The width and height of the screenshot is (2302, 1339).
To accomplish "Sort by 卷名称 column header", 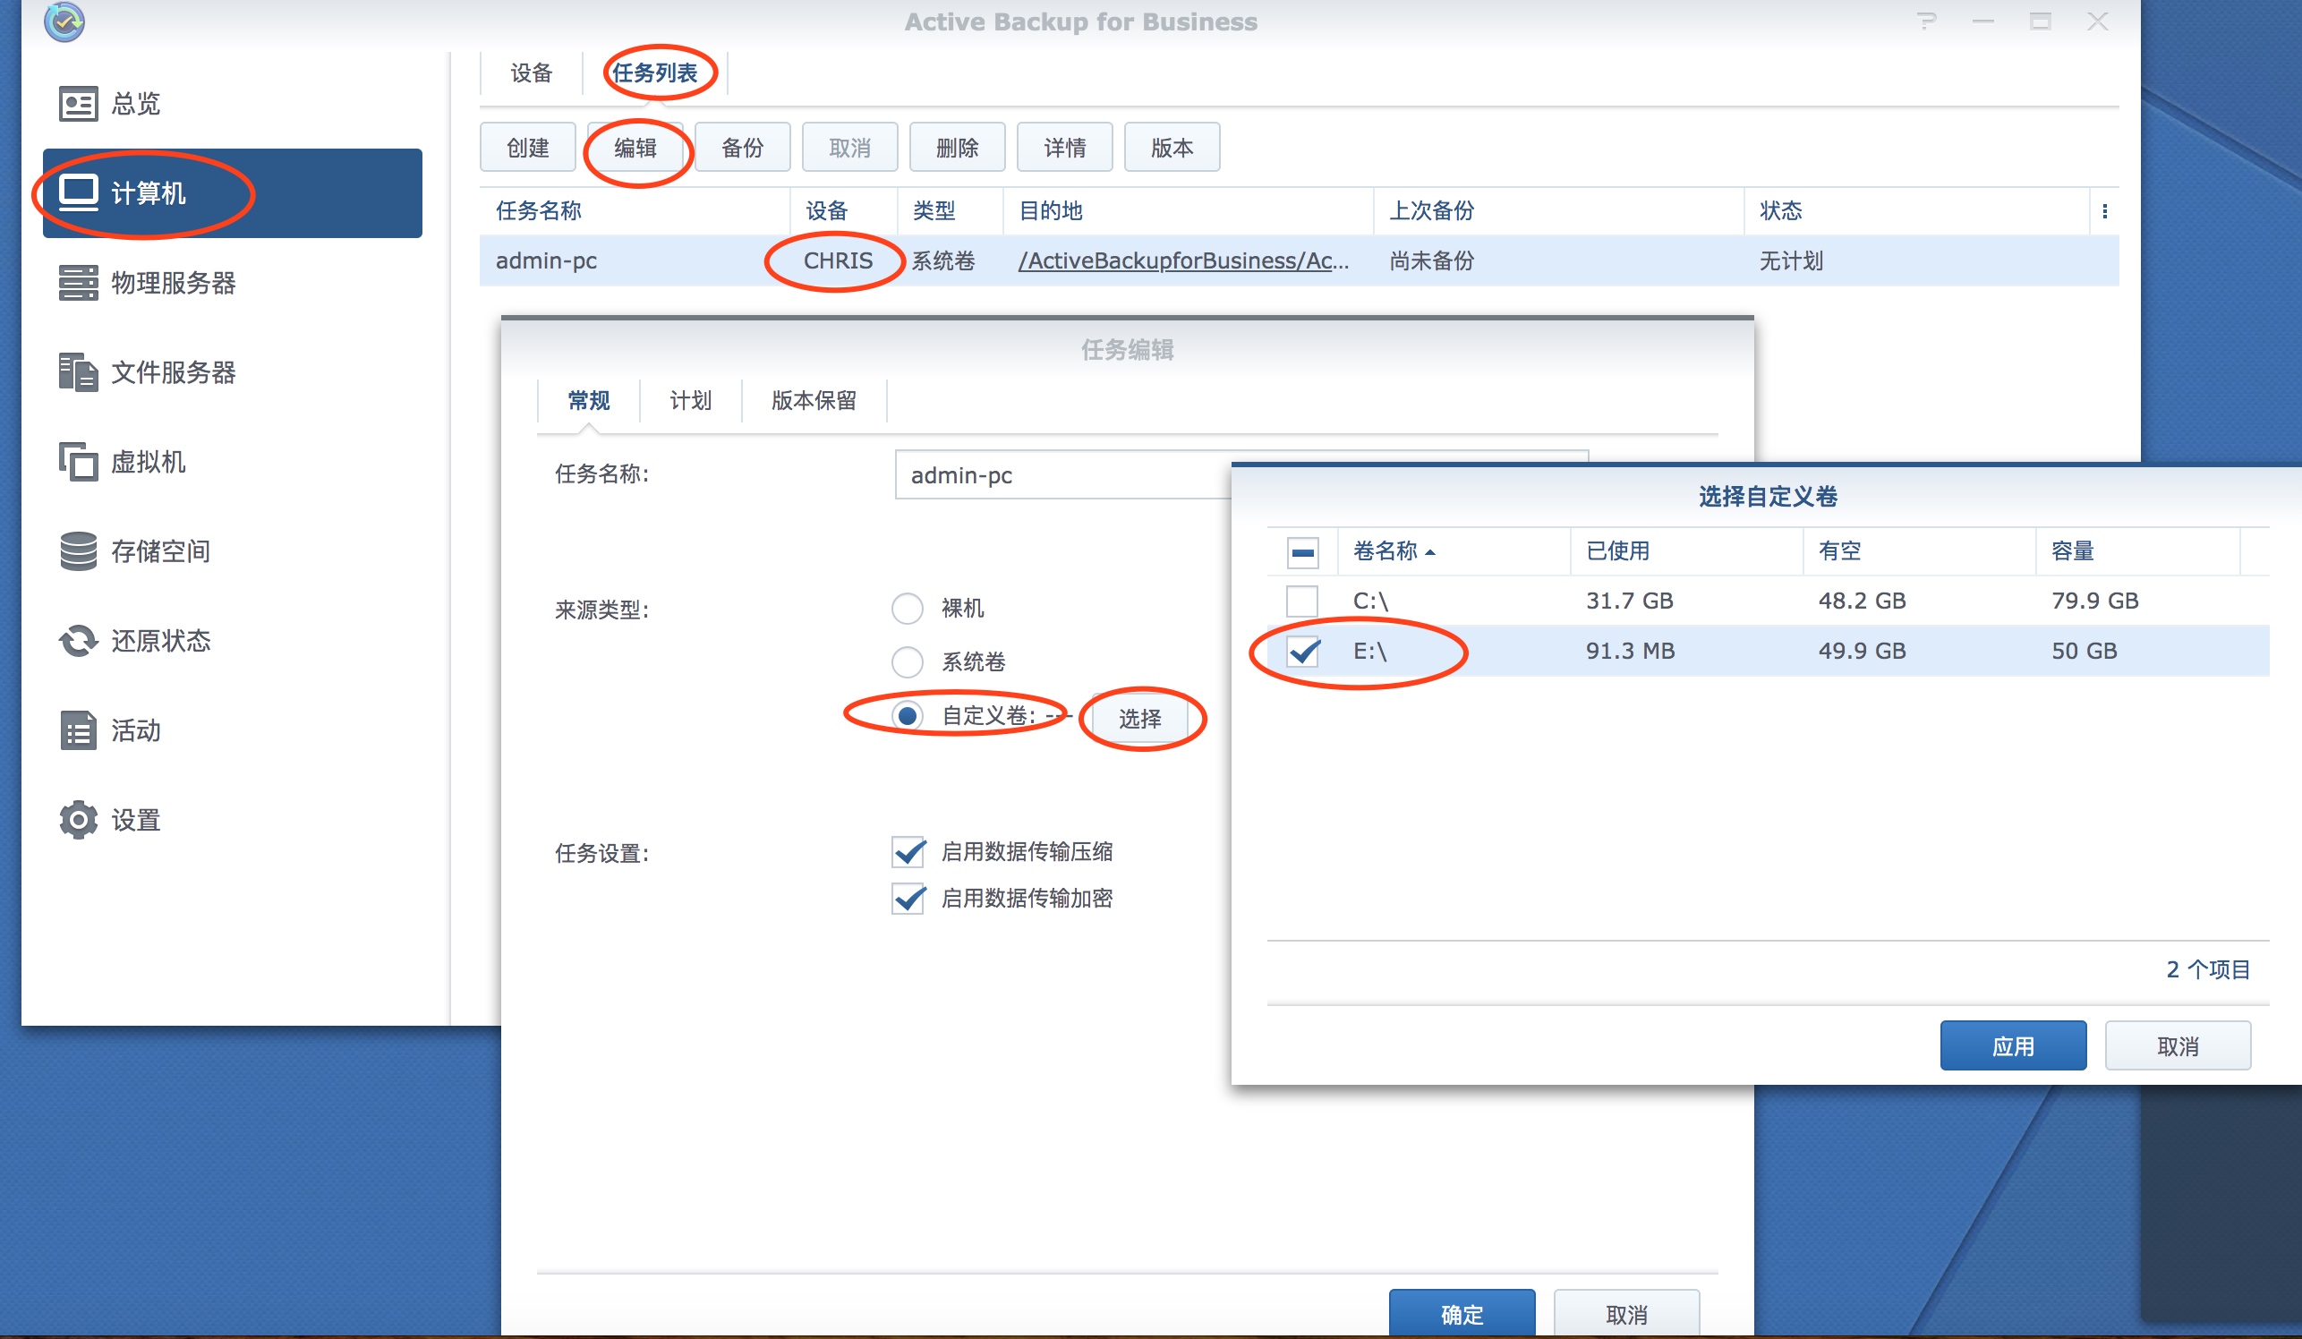I will point(1454,551).
